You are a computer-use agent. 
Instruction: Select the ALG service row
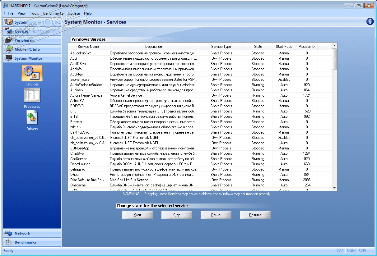[200, 58]
